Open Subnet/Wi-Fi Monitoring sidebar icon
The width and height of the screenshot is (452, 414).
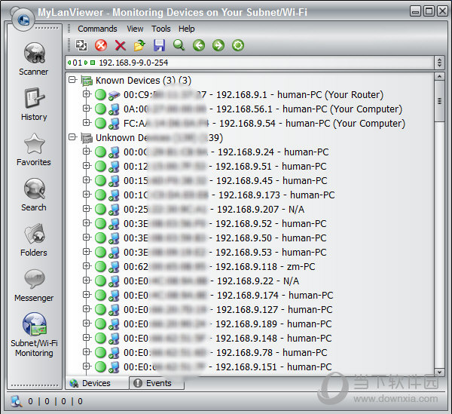35,324
